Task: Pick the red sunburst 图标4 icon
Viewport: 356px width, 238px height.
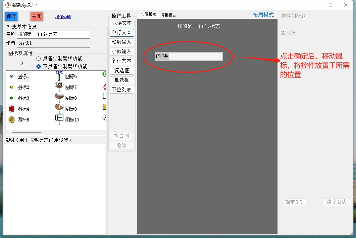Action: click(12, 109)
